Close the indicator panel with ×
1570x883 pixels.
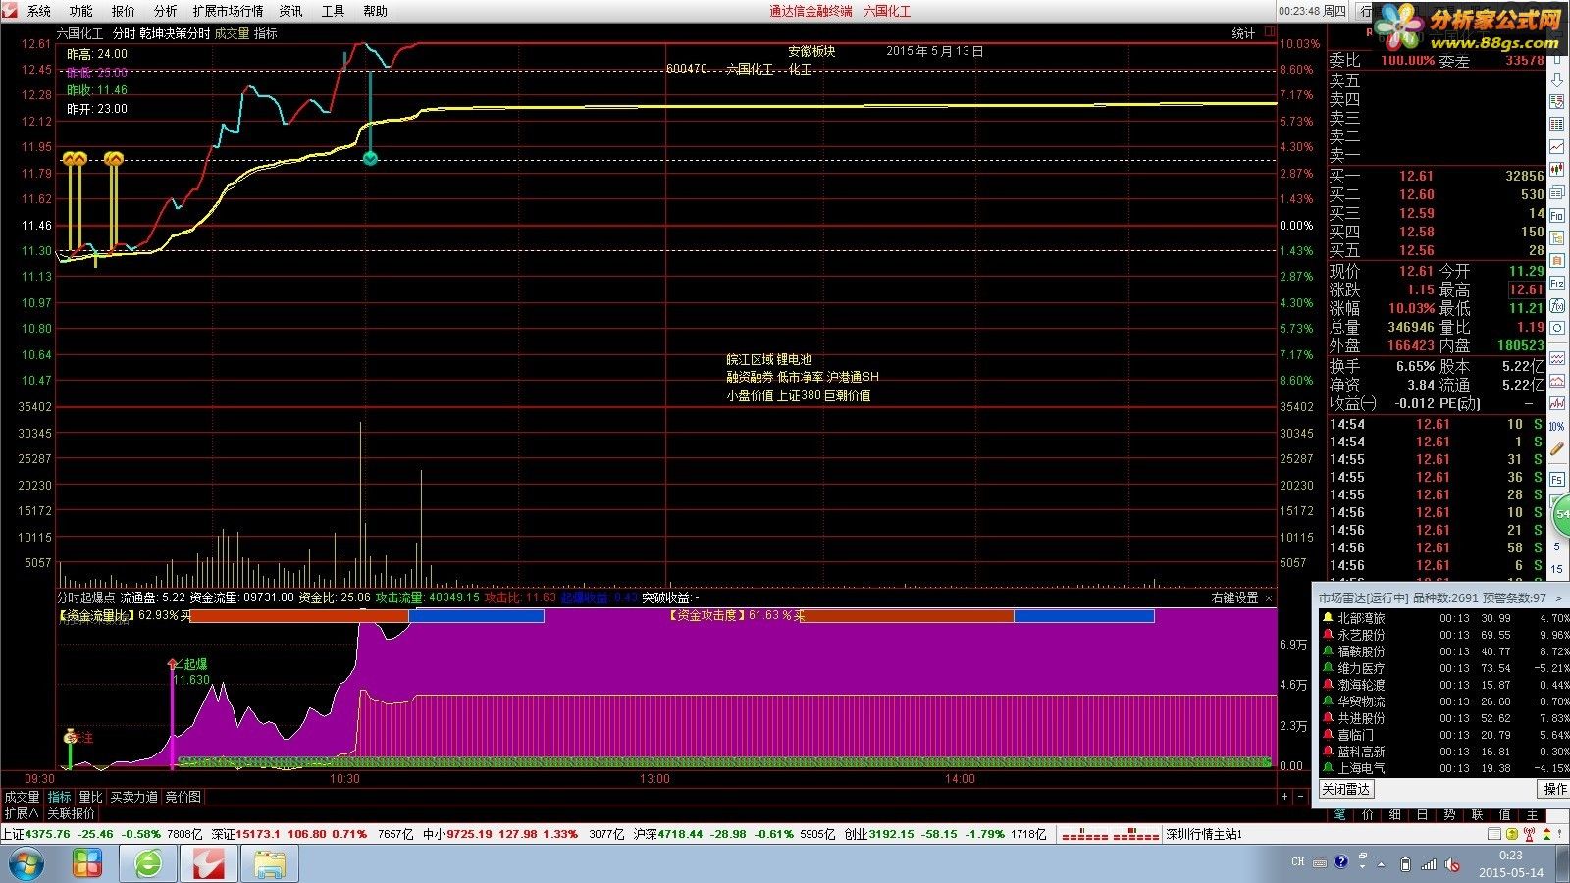point(1269,597)
